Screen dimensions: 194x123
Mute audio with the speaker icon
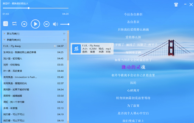pos(55,24)
